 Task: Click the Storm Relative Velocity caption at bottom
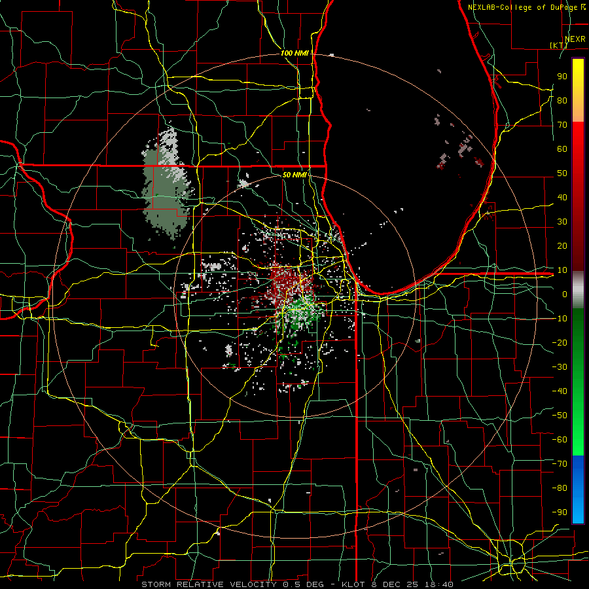297,584
